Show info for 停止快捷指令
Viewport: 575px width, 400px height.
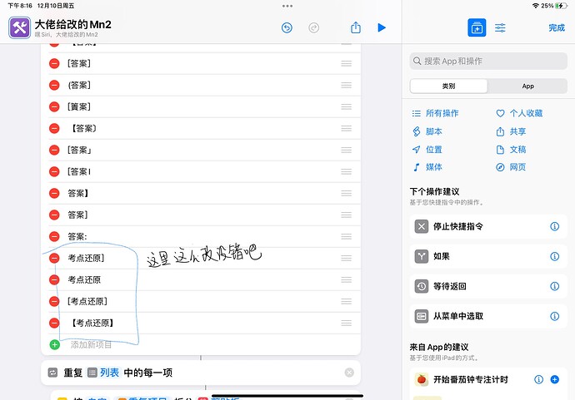[554, 226]
